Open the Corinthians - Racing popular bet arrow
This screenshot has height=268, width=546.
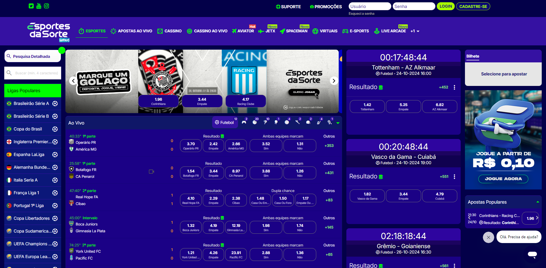click(x=537, y=218)
